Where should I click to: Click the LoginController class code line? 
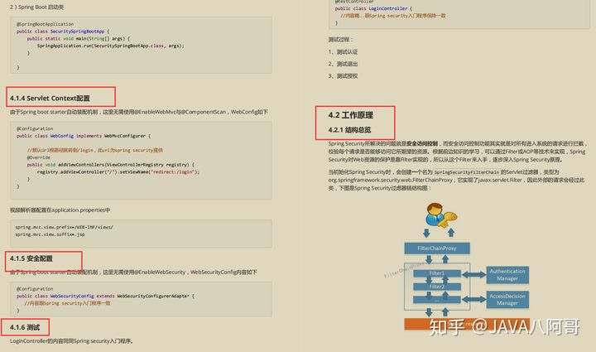(x=373, y=8)
